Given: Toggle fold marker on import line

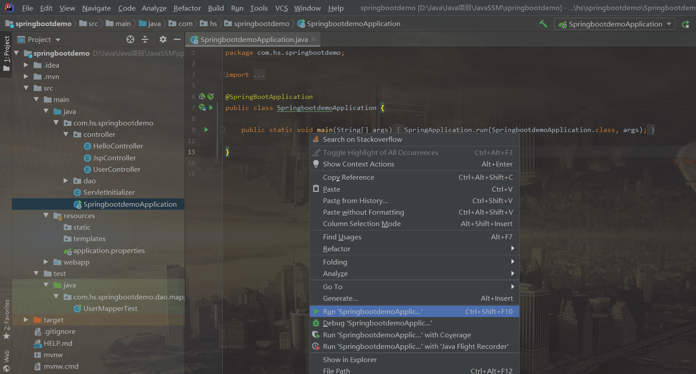Looking at the screenshot, I should click(222, 74).
